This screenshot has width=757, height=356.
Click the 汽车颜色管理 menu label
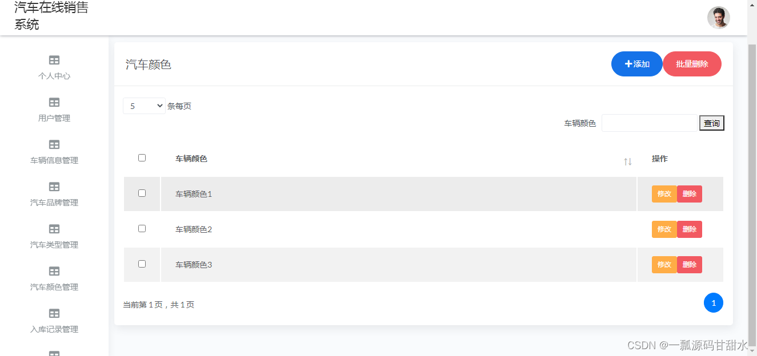pos(54,287)
